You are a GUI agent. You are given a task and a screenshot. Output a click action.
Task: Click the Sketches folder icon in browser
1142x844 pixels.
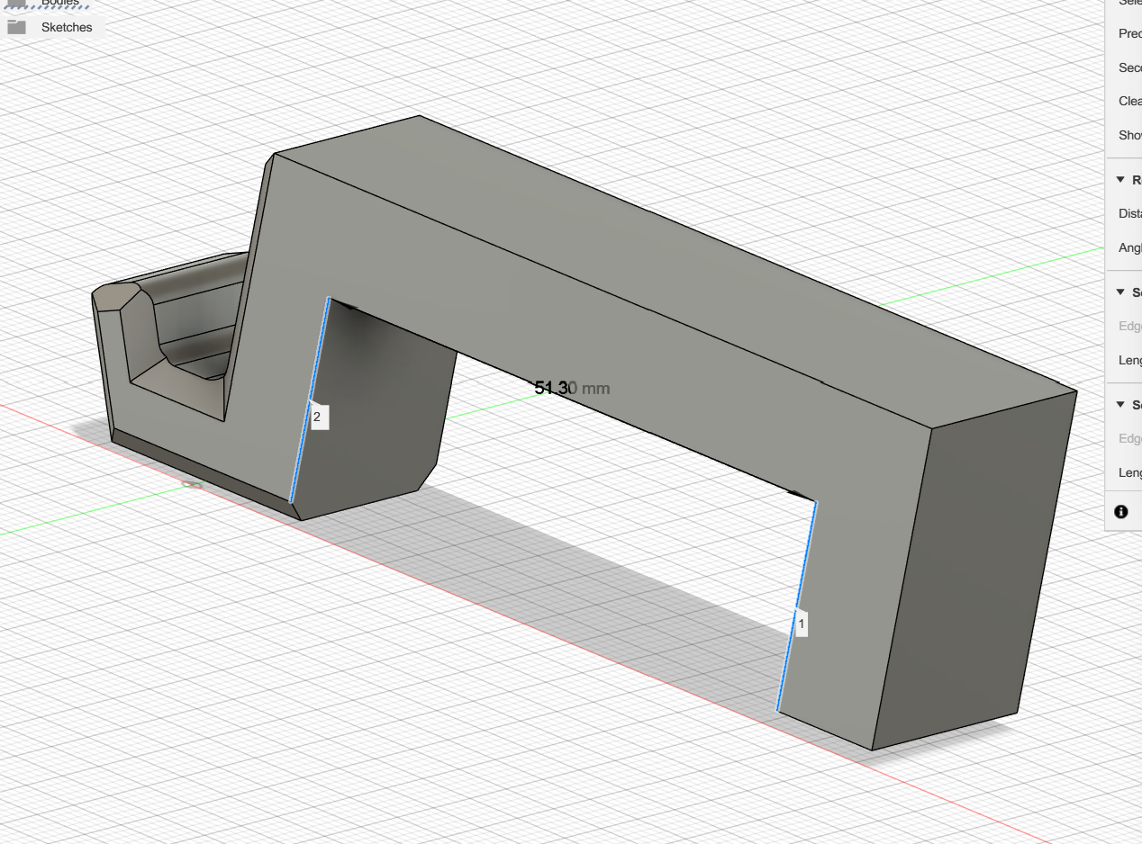tap(16, 27)
